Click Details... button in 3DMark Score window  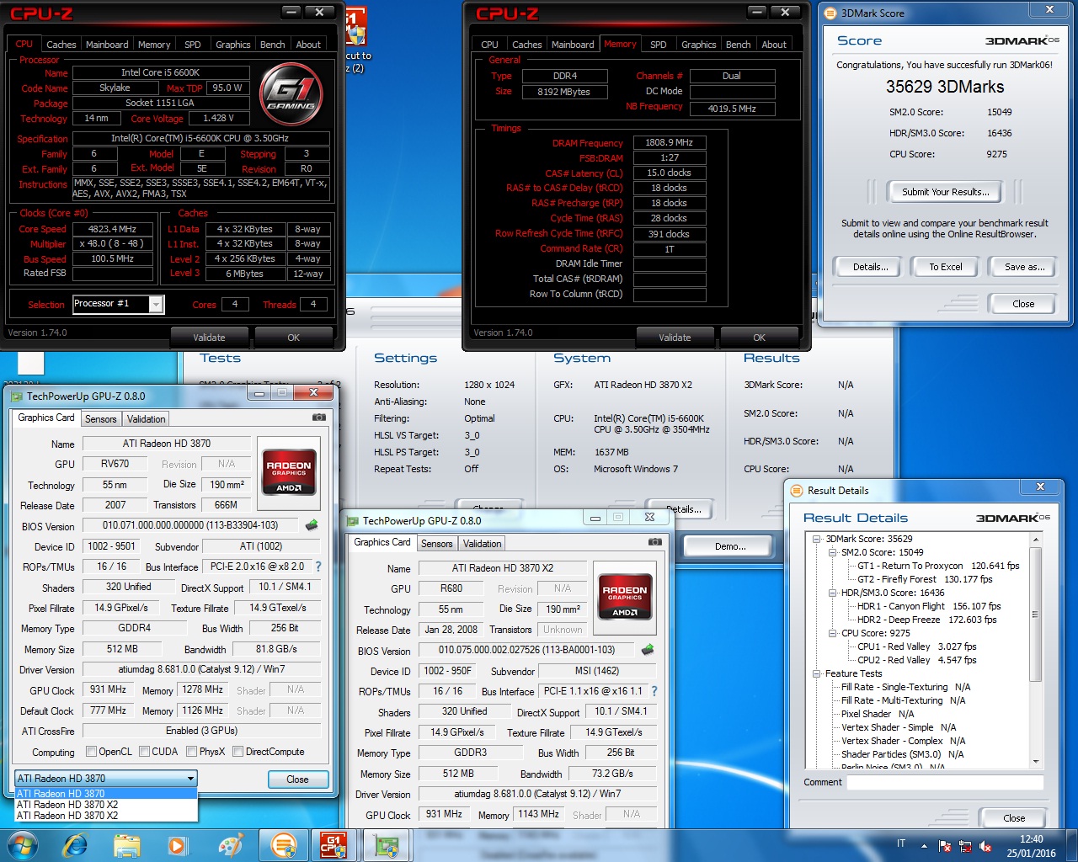click(870, 267)
